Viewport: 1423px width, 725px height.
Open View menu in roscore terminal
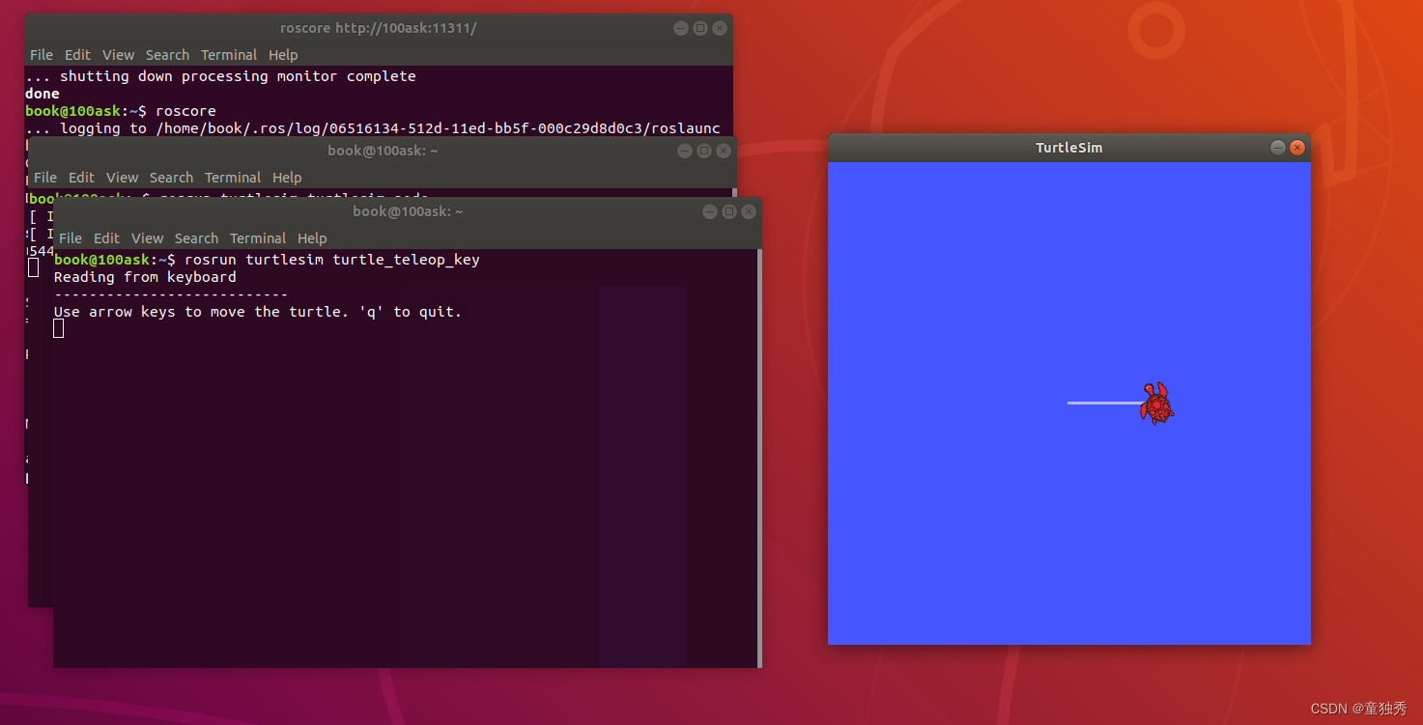[x=119, y=55]
